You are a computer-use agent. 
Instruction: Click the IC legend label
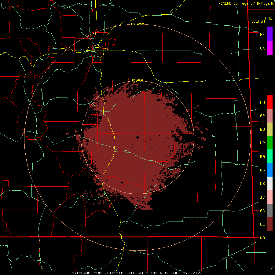(x=262, y=197)
